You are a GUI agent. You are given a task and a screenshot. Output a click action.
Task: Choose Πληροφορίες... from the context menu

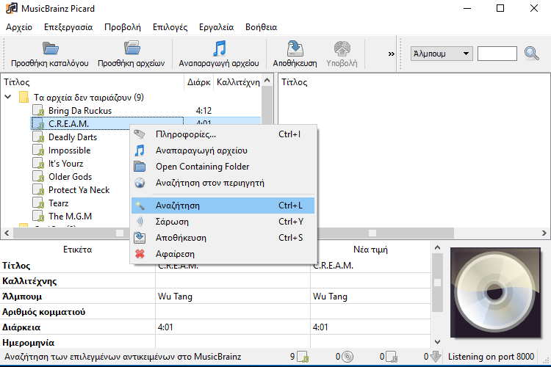[223, 134]
